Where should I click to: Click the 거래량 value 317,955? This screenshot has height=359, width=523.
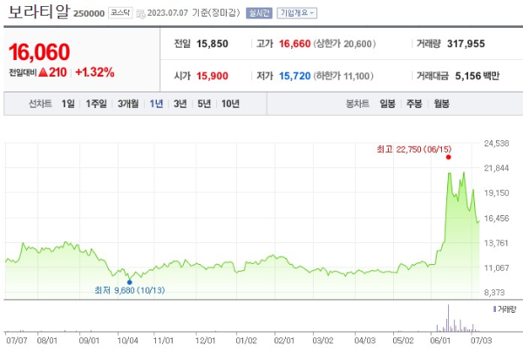tap(466, 44)
